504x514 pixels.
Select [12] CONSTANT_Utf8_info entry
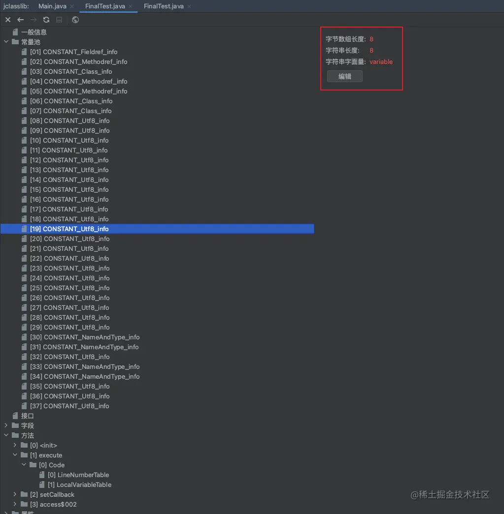click(x=69, y=160)
